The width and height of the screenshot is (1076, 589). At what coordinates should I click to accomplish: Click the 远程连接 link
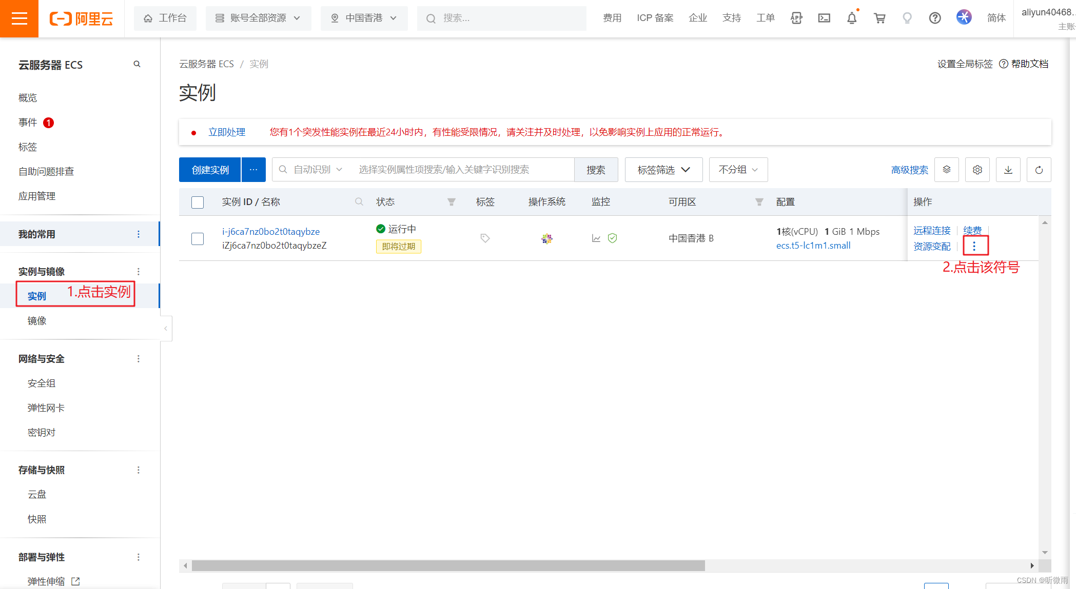click(x=932, y=231)
